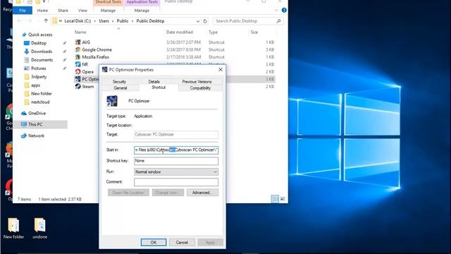Screen dimensions: 451x254
Task: Switch to details view icon in status bar
Action: (275, 199)
